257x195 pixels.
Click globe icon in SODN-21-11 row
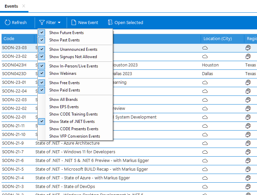248,126
